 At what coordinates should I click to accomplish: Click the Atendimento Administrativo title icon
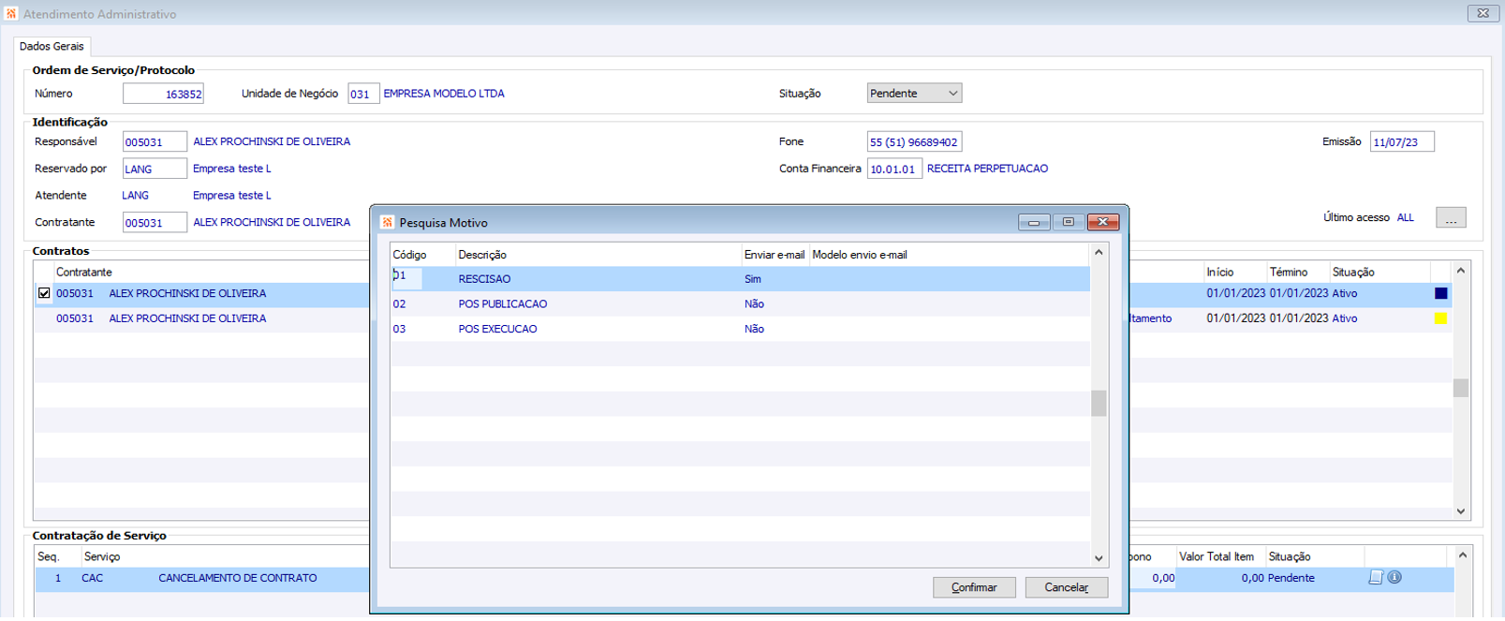11,14
